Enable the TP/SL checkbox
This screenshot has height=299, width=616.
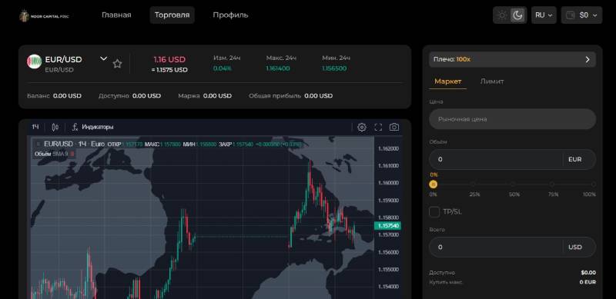tap(434, 212)
